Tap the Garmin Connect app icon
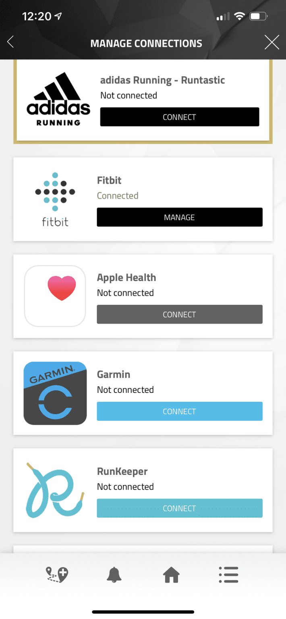The height and width of the screenshot is (619, 286). pyautogui.click(x=55, y=393)
